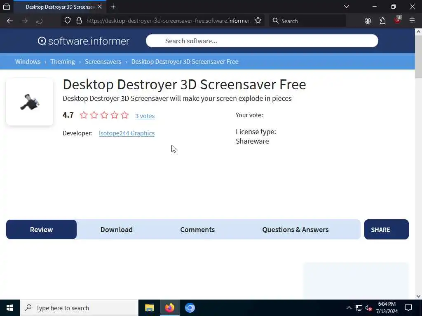View site security via the padlock icon

(79, 21)
